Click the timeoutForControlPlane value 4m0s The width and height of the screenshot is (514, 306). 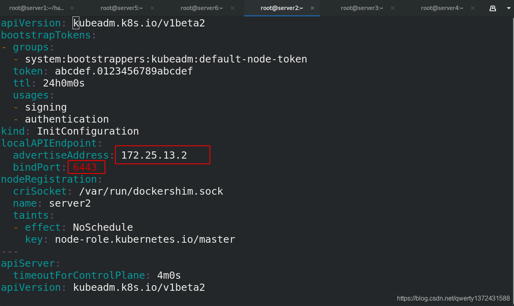(169, 276)
